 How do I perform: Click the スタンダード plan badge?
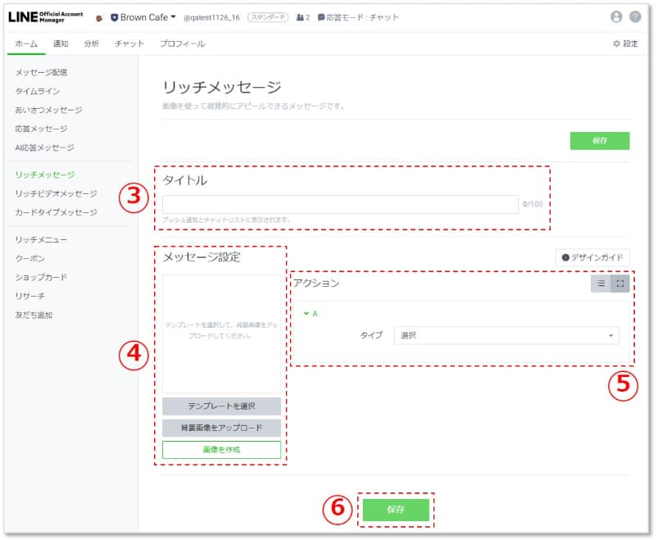[x=268, y=18]
